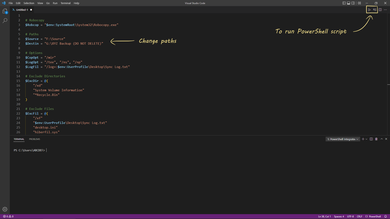Switch to the PROBLEMS panel tab
Image resolution: width=390 pixels, height=219 pixels.
[x=34, y=139]
